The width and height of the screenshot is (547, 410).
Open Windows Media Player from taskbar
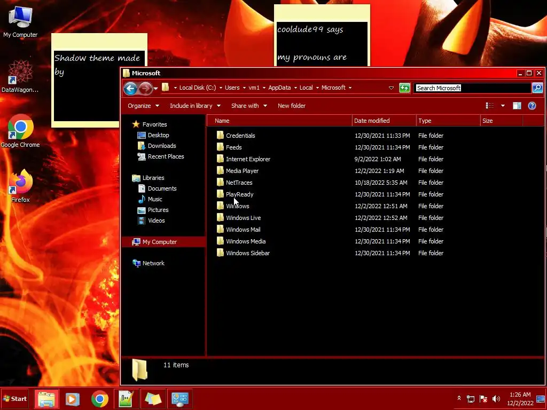[x=73, y=399]
